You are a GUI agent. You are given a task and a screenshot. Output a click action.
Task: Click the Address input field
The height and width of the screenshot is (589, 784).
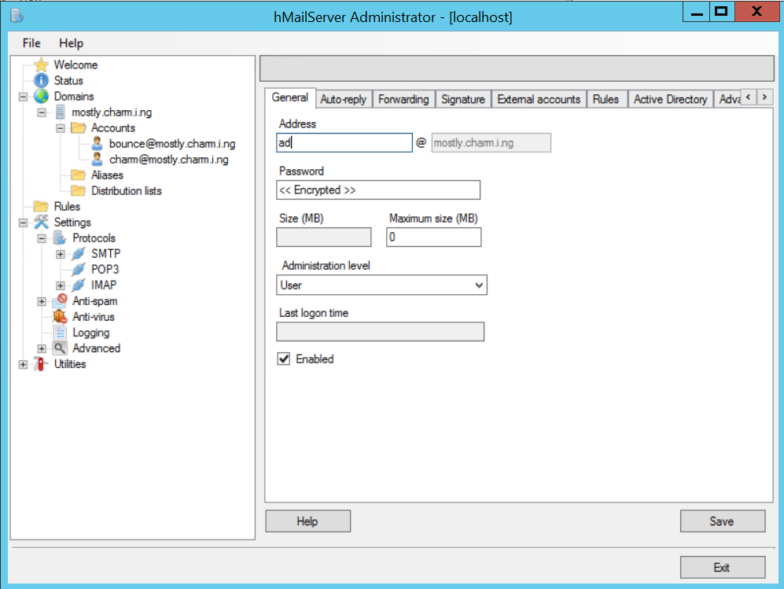[344, 142]
